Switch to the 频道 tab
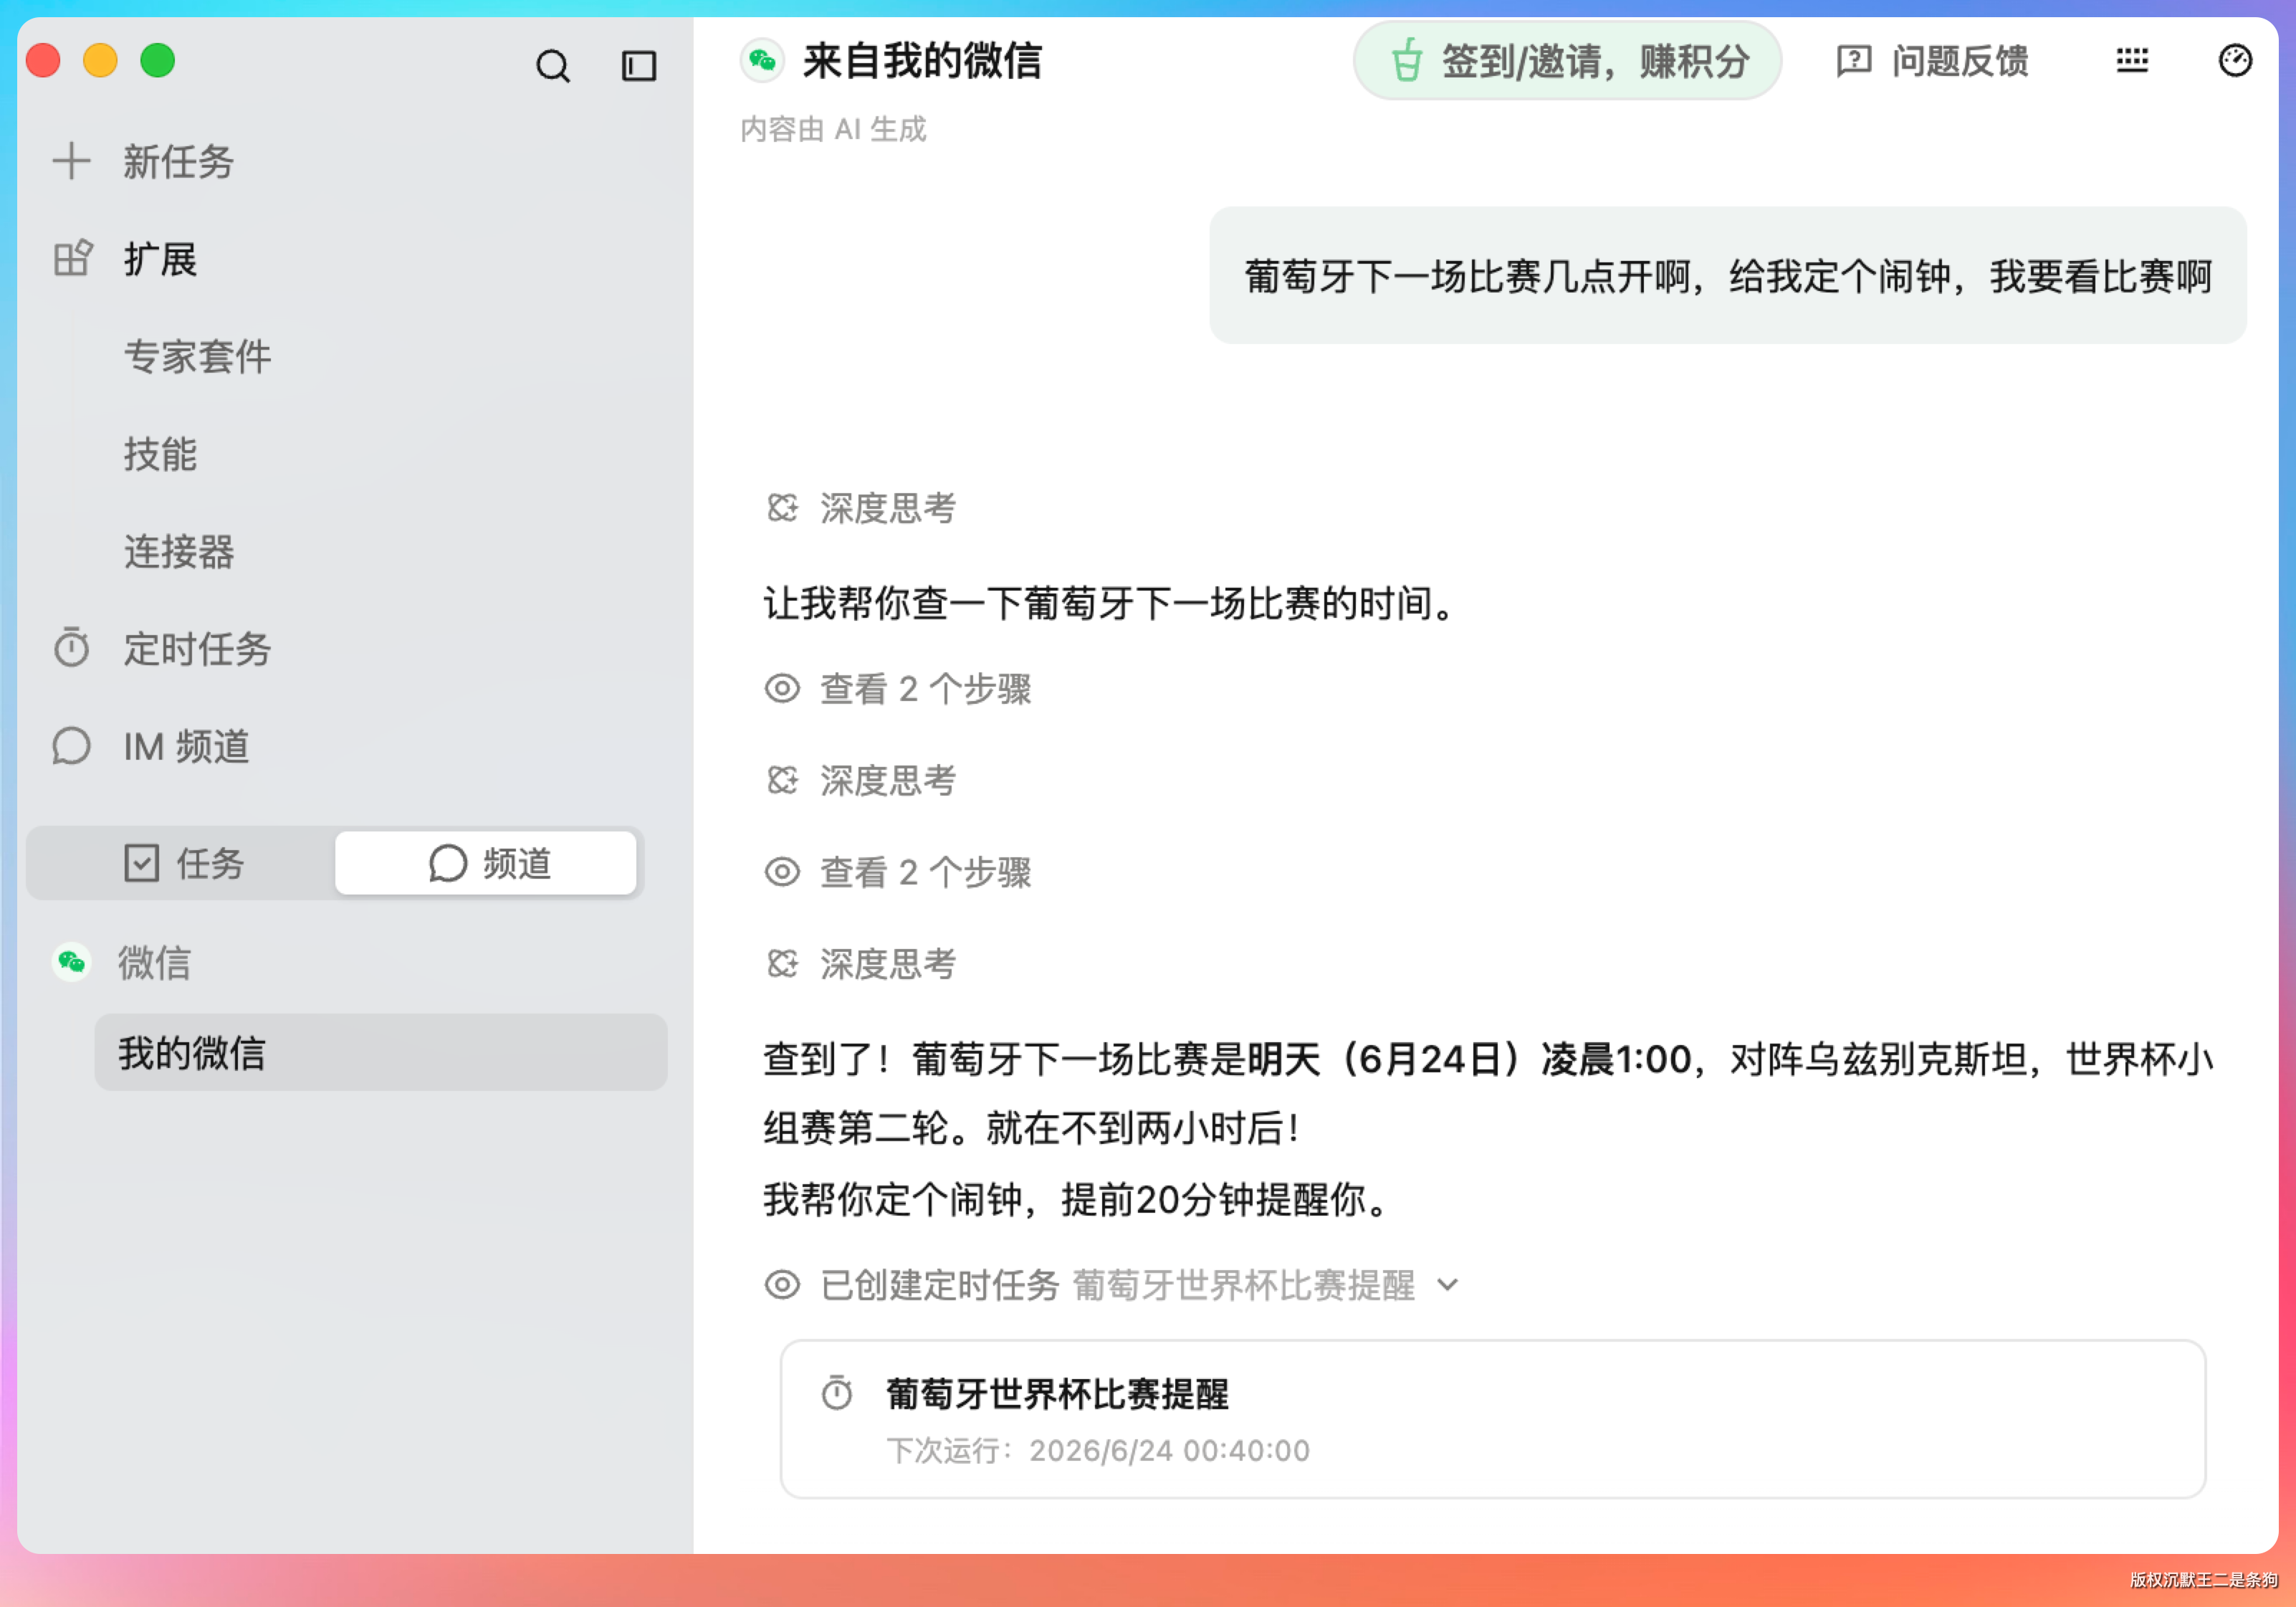The height and width of the screenshot is (1607, 2296). (x=487, y=863)
